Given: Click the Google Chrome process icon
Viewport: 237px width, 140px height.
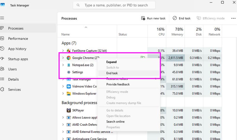Looking at the screenshot, I should (68, 58).
